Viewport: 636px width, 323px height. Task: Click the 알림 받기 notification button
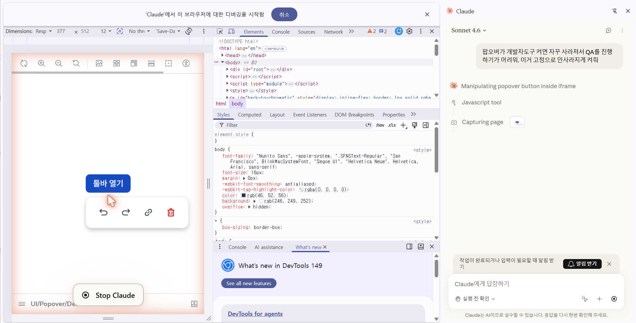582,264
